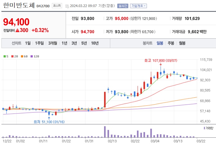Select the 3개월 line chart tab
Viewport: 216px width, 145px height.
[53, 43]
